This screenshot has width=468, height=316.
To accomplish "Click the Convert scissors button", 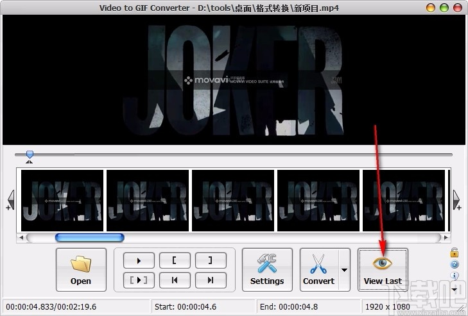I will [319, 269].
